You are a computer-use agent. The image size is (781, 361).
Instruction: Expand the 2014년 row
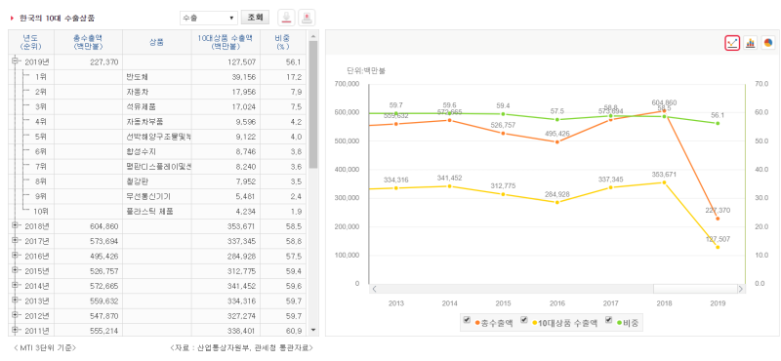(x=15, y=285)
